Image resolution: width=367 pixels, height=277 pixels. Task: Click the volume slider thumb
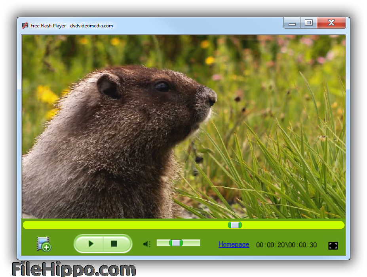click(176, 243)
